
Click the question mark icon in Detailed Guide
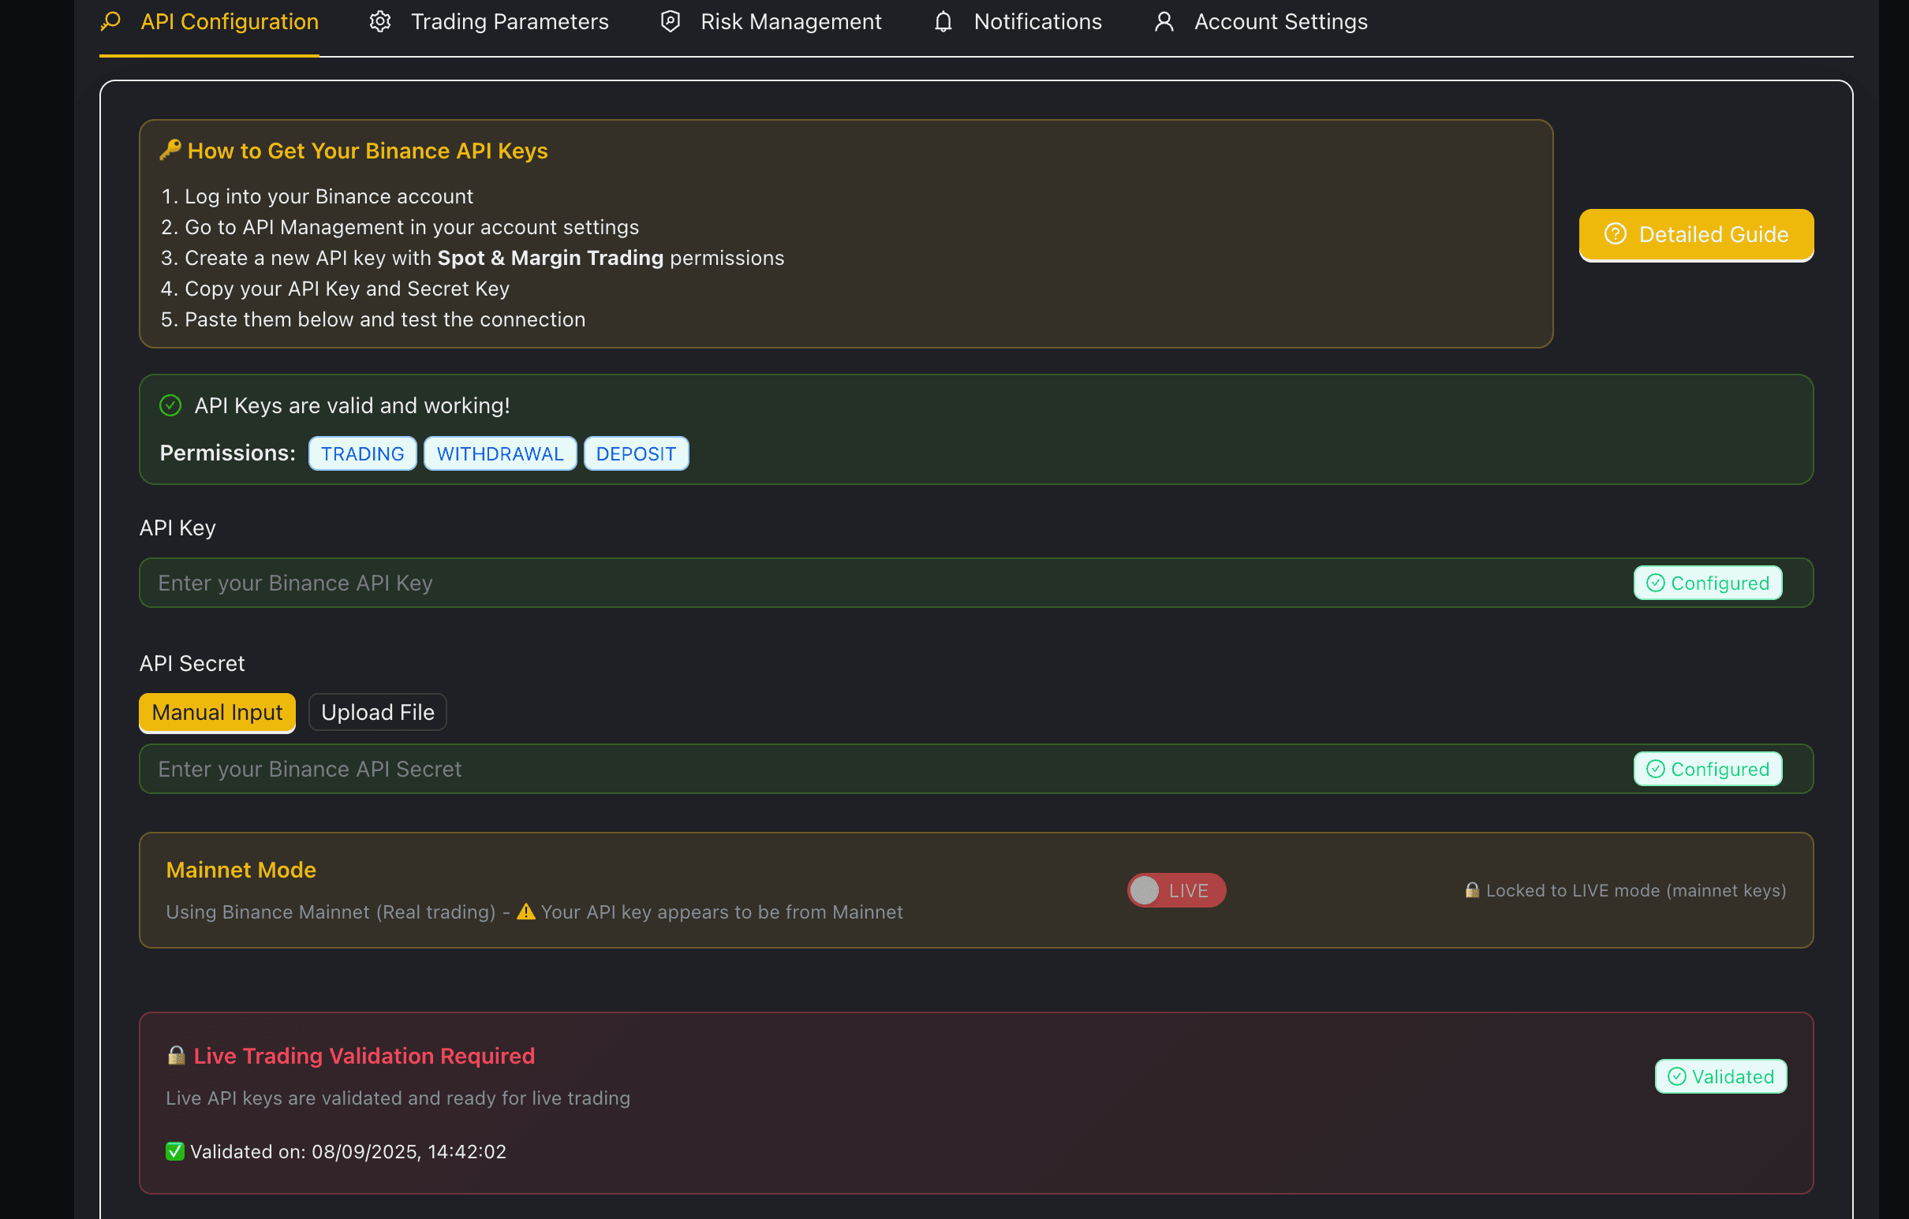click(1616, 235)
